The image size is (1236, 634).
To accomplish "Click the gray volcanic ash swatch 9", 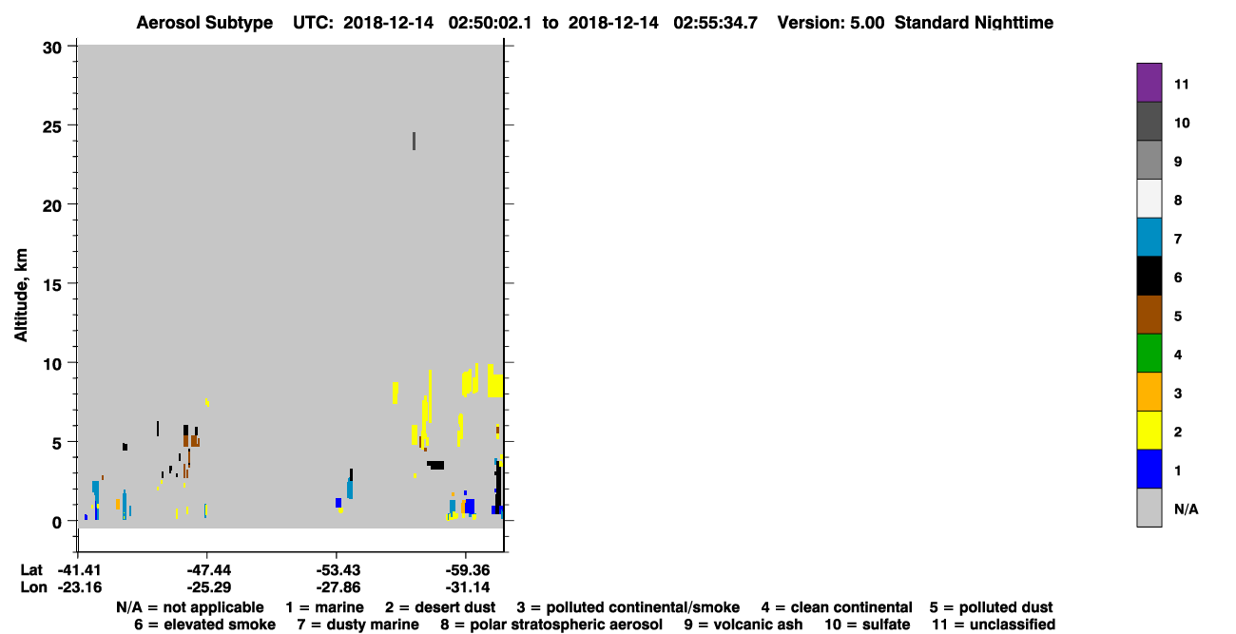I will (1149, 161).
